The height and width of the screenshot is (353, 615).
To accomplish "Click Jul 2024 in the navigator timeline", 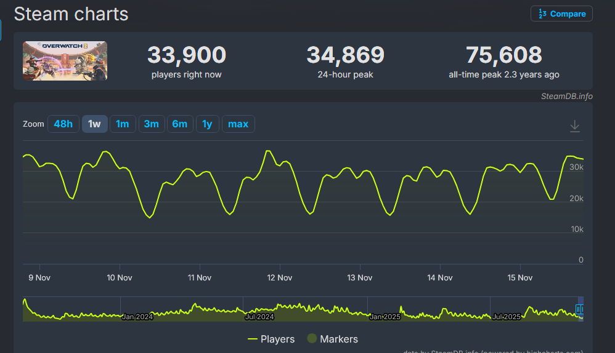I will pyautogui.click(x=259, y=317).
